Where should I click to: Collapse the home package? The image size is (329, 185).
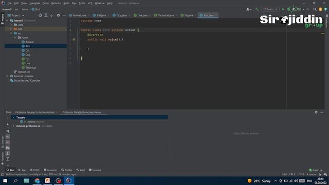(x=15, y=38)
